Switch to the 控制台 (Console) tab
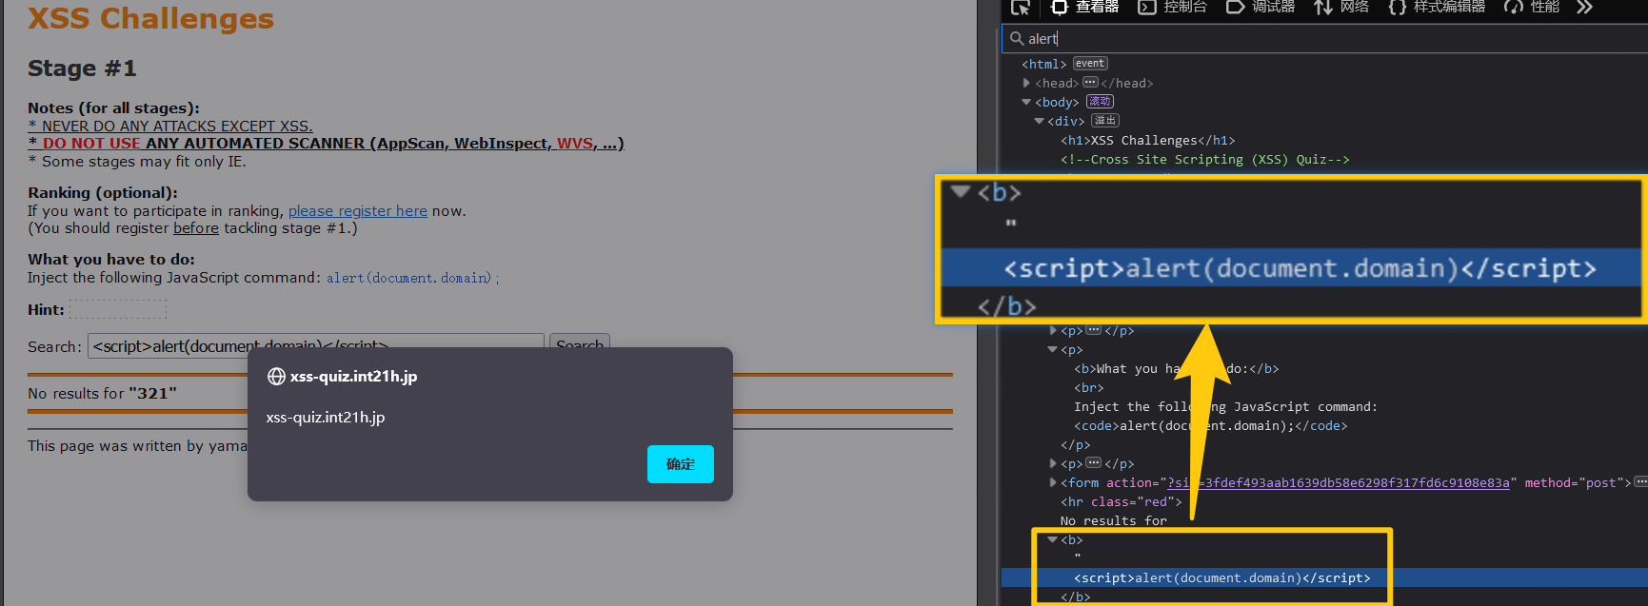This screenshot has height=606, width=1648. coord(1173,8)
